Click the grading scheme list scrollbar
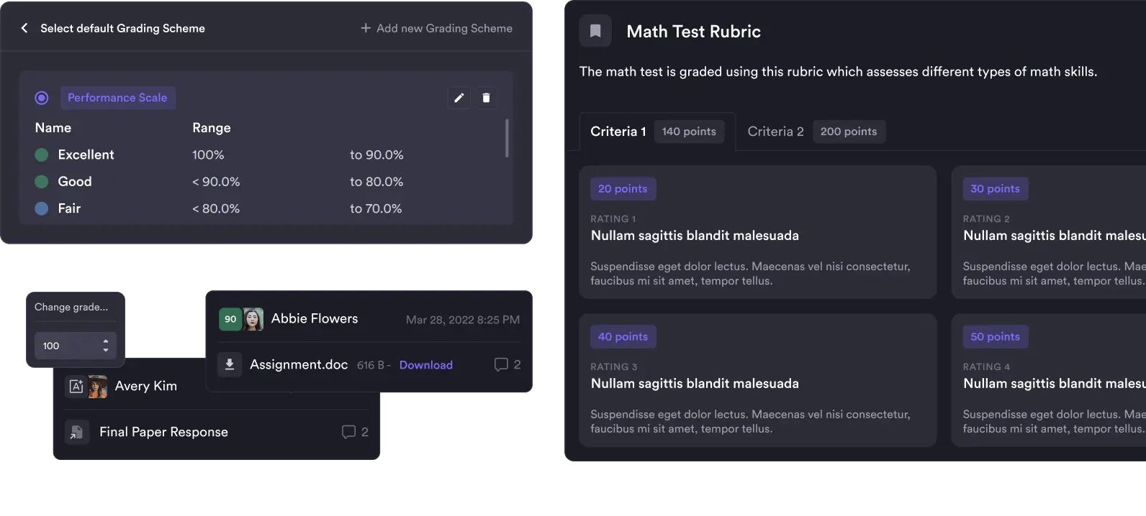The height and width of the screenshot is (516, 1146). (507, 138)
